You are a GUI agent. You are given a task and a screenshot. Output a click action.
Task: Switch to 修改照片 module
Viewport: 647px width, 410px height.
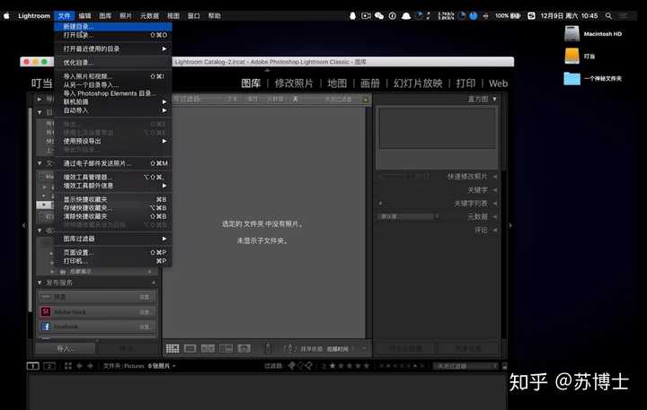(294, 83)
